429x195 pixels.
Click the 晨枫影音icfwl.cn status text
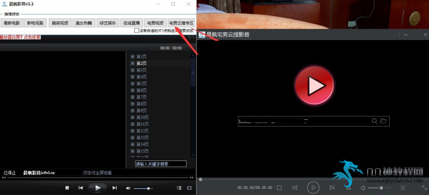pyautogui.click(x=39, y=173)
